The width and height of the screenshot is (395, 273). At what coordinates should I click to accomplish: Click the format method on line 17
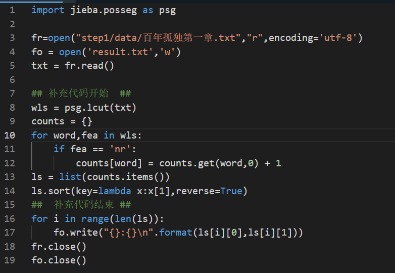coord(176,233)
